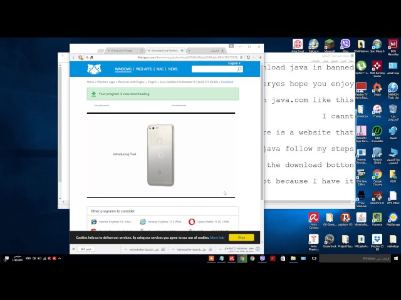The height and width of the screenshot is (300, 401).
Task: Open the Start Menu 8 desktop shortcut
Action: click(377, 46)
